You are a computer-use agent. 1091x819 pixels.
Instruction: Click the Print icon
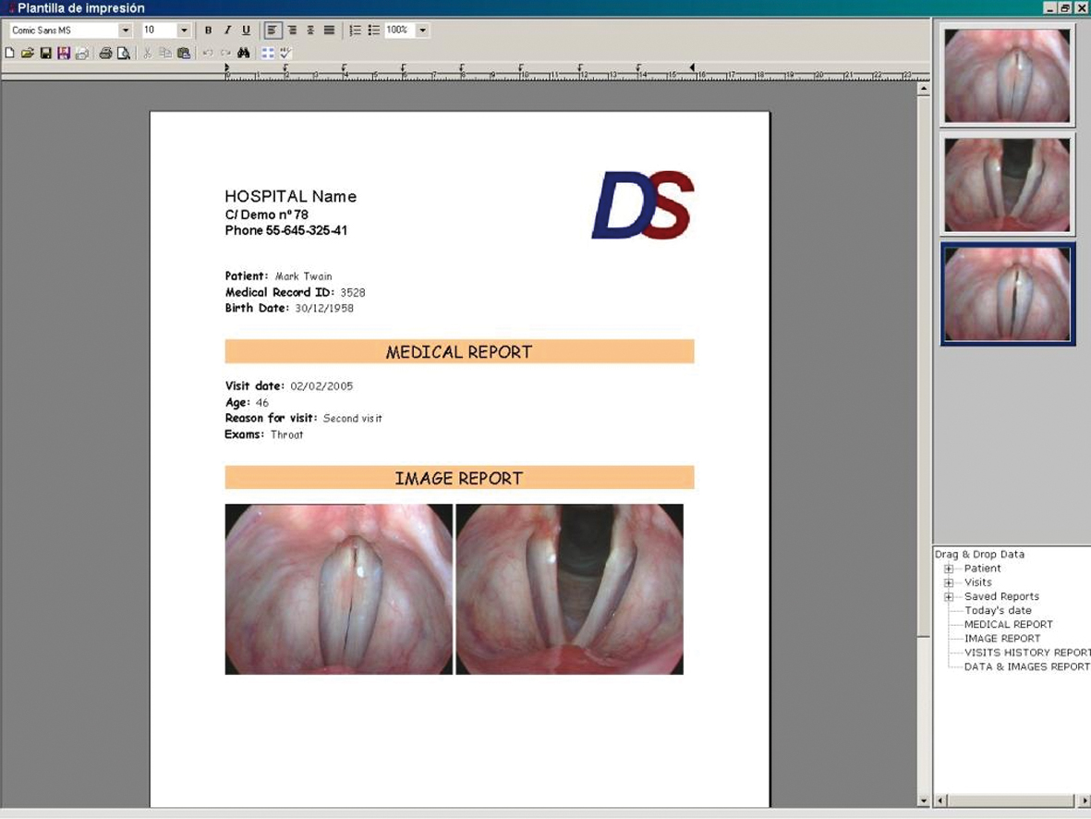tap(105, 54)
